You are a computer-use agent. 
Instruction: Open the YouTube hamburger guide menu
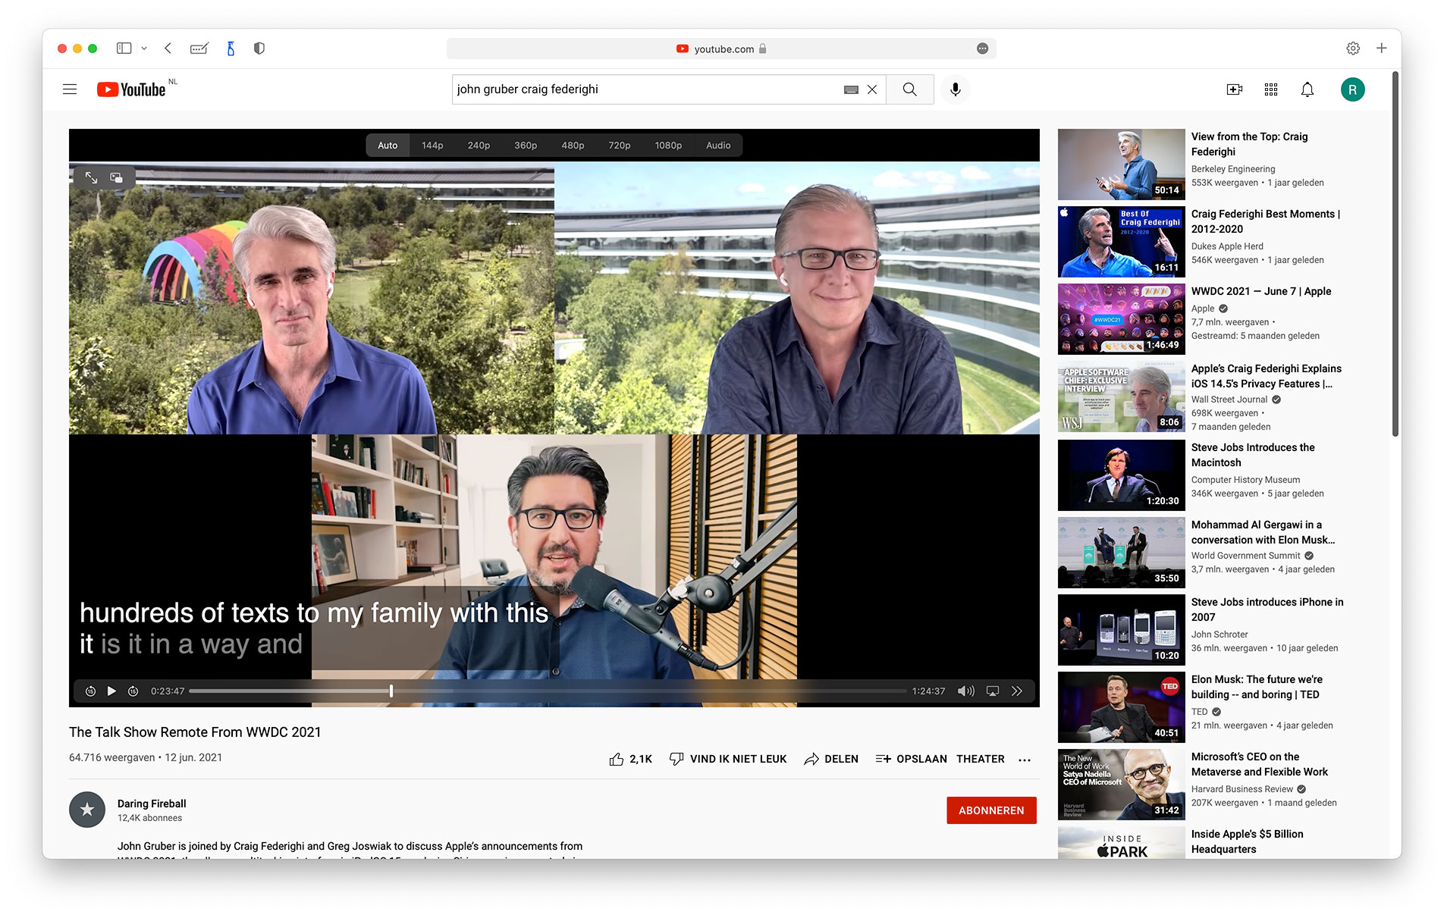tap(70, 89)
